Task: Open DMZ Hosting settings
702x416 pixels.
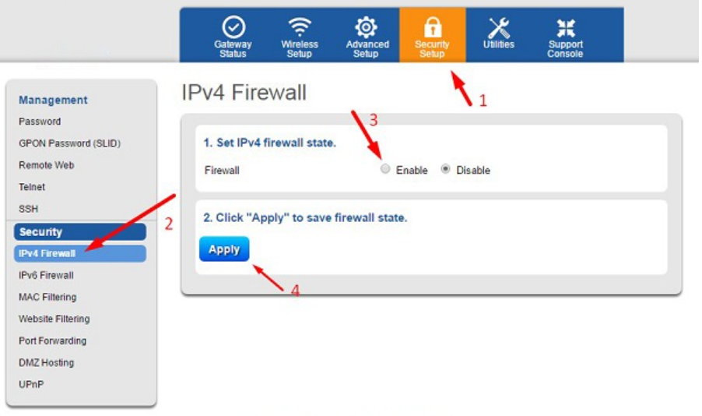Action: [46, 363]
